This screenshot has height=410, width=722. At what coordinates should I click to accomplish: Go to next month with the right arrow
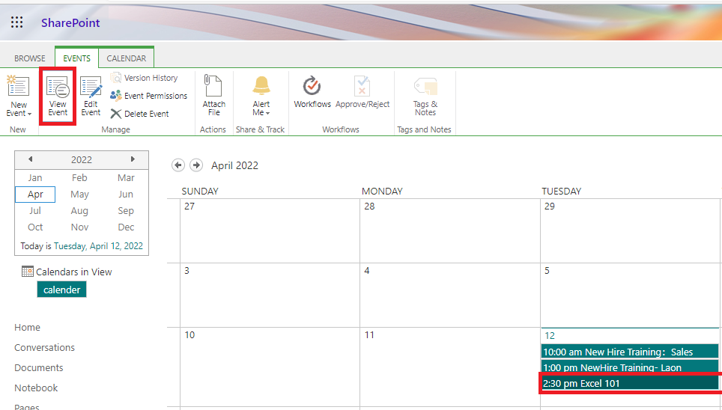pyautogui.click(x=196, y=165)
